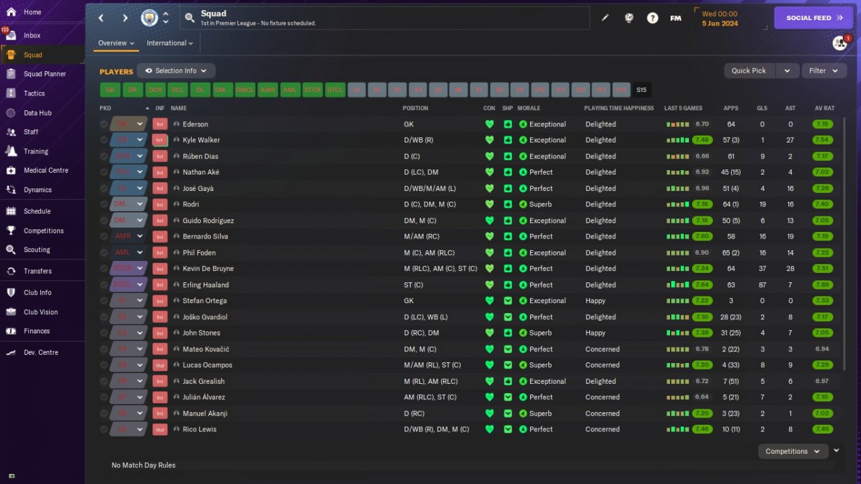
Task: Sort by the APPS column header
Action: [731, 108]
